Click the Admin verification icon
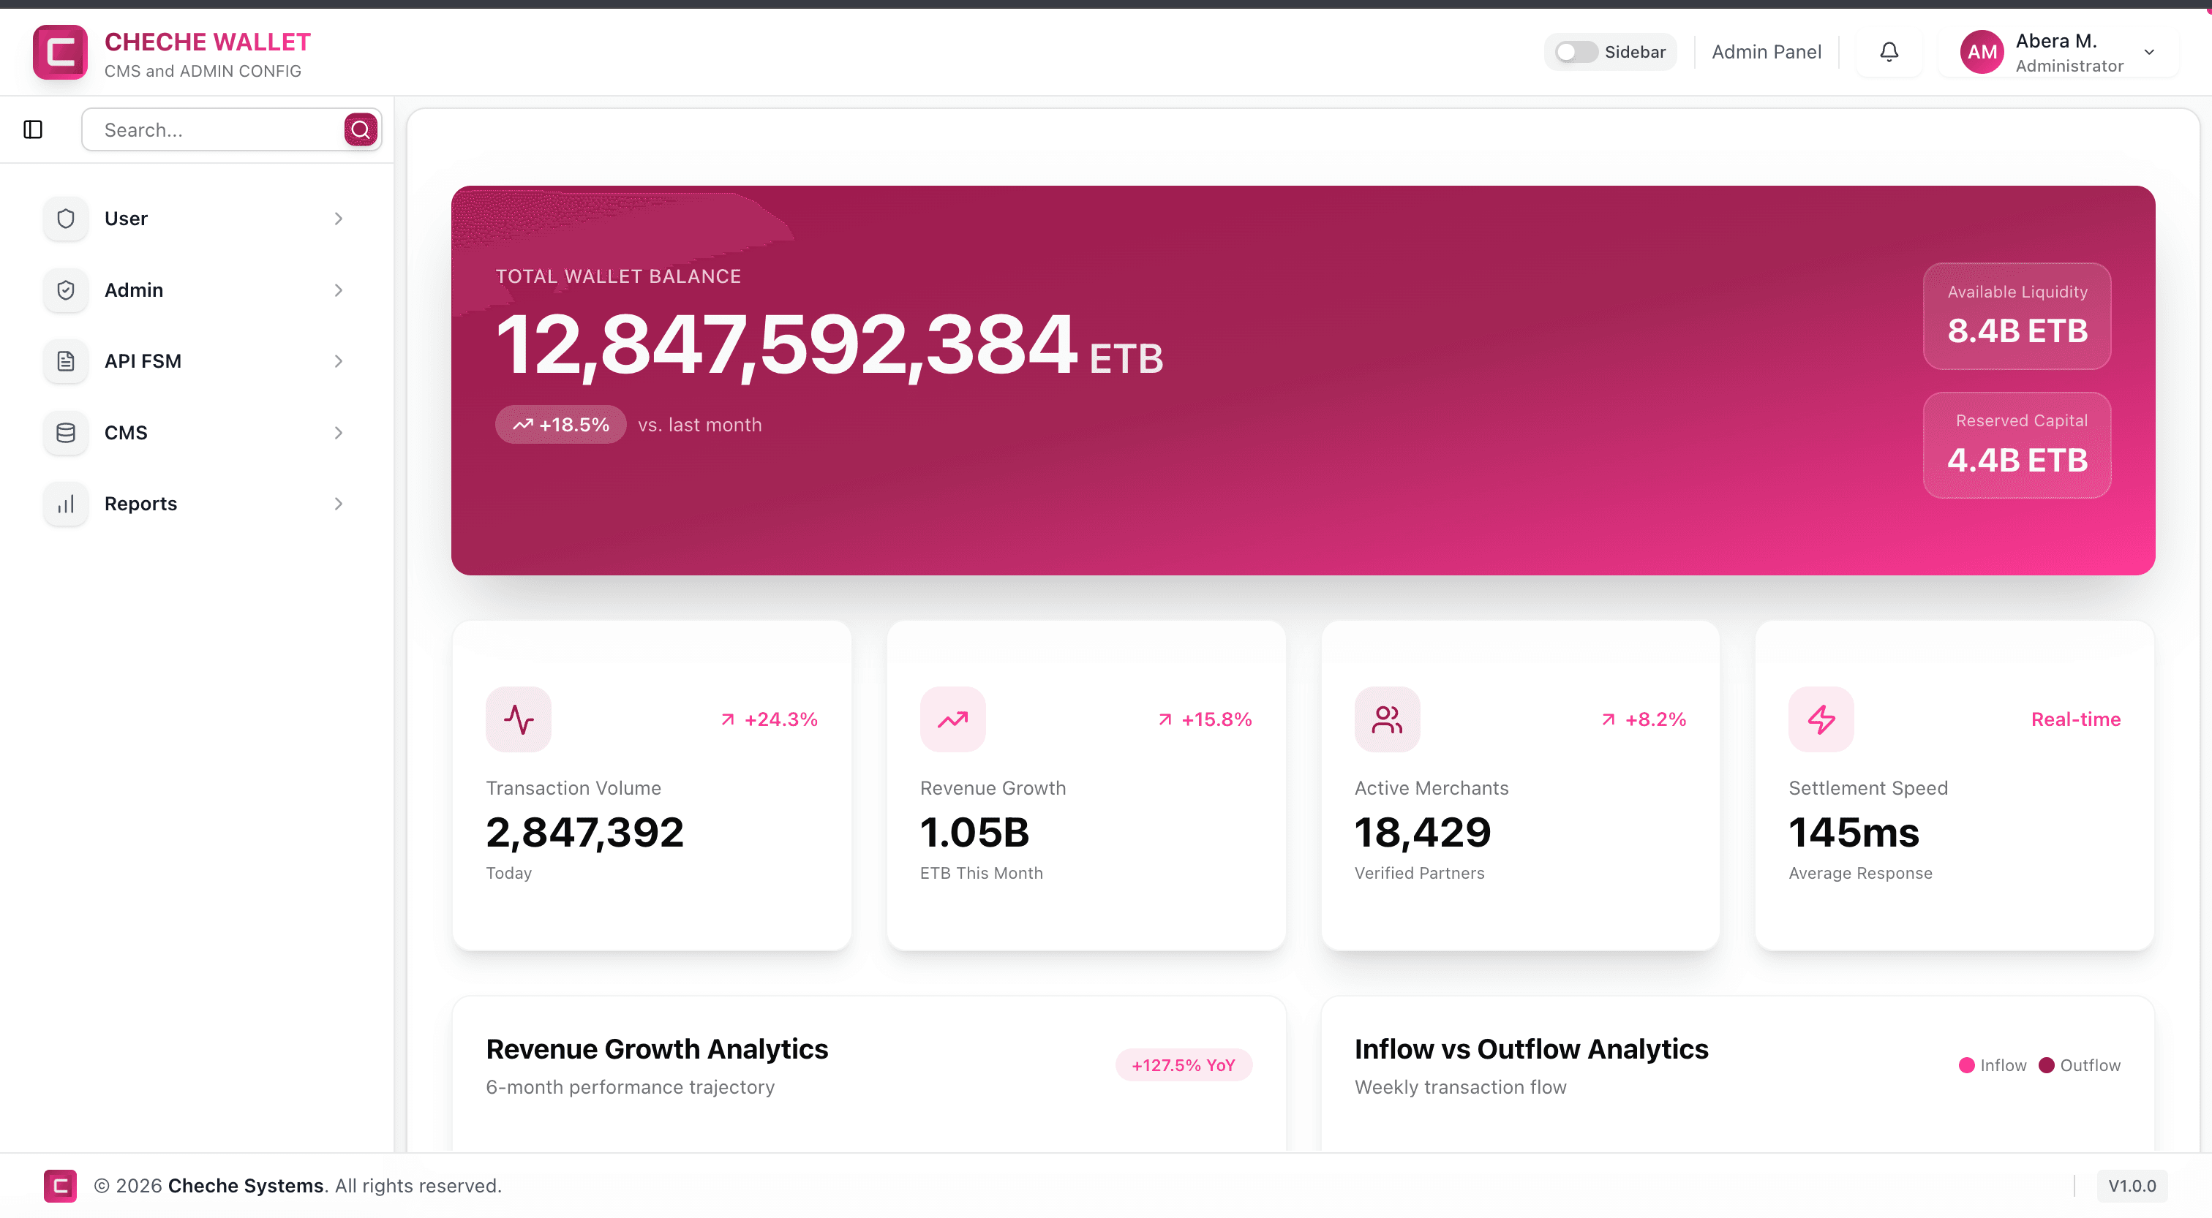 pos(66,290)
